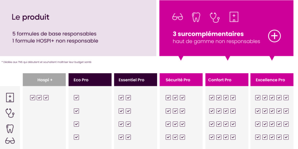Image resolution: width=298 pixels, height=149 pixels.
Task: Toggle the top checkbox under Eco Pro
Action: point(76,98)
